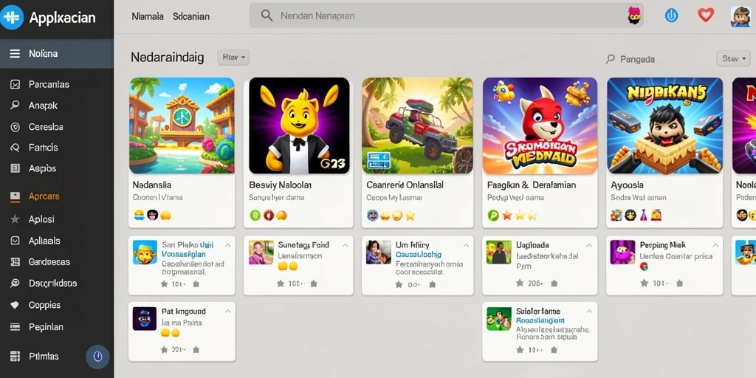Switch to the Sdcanian tab
The width and height of the screenshot is (756, 378).
point(191,16)
